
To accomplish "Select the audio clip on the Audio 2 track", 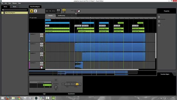I will tap(110, 47).
